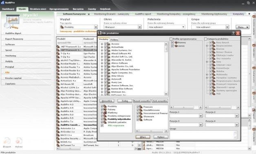Click the 7-Zip 4.x product row icon
This screenshot has height=154, width=256.
tap(58, 53)
